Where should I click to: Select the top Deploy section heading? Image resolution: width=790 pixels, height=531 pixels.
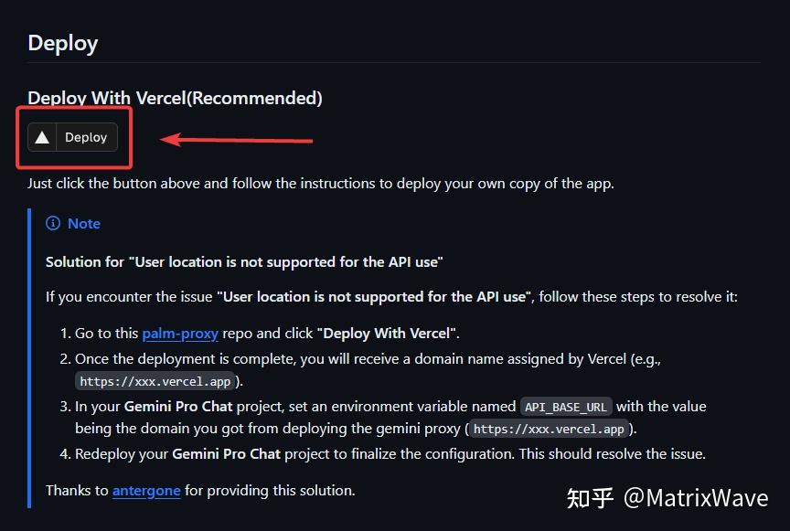[63, 44]
